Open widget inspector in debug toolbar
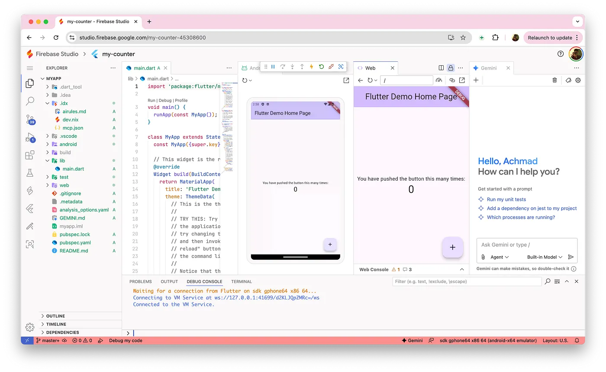Screen dimensions: 606x372 point(341,67)
